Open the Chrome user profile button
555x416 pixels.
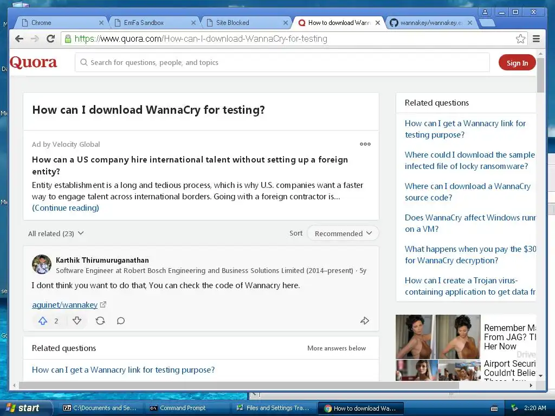pos(485,12)
